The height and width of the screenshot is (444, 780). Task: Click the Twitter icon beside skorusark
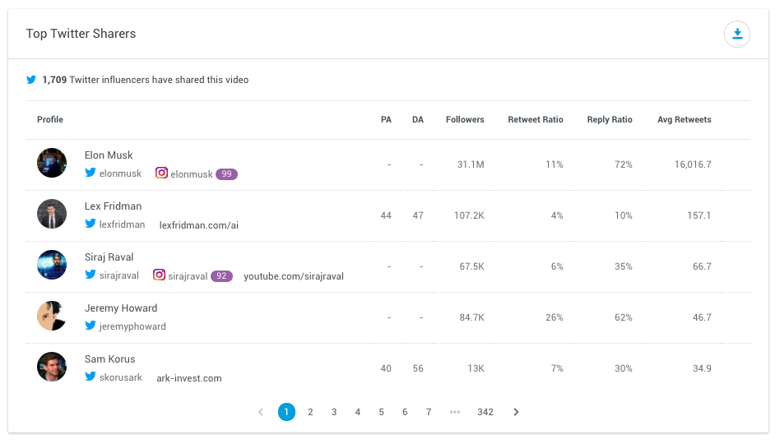coord(91,377)
